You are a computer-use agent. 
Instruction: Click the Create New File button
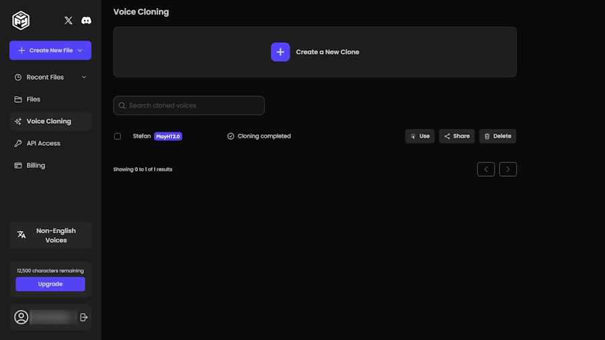[50, 50]
